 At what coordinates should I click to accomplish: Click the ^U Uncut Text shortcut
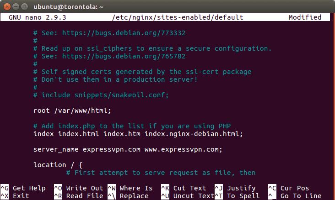(188, 196)
